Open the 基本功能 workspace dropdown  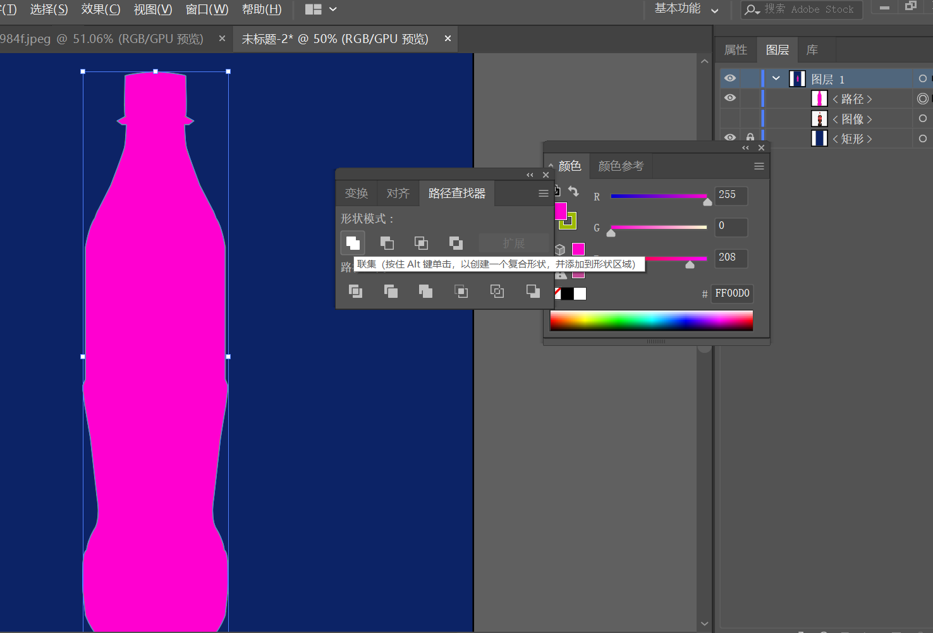tap(687, 9)
